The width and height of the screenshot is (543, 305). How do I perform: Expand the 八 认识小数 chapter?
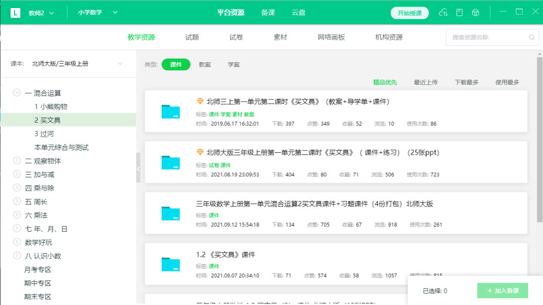point(17,255)
